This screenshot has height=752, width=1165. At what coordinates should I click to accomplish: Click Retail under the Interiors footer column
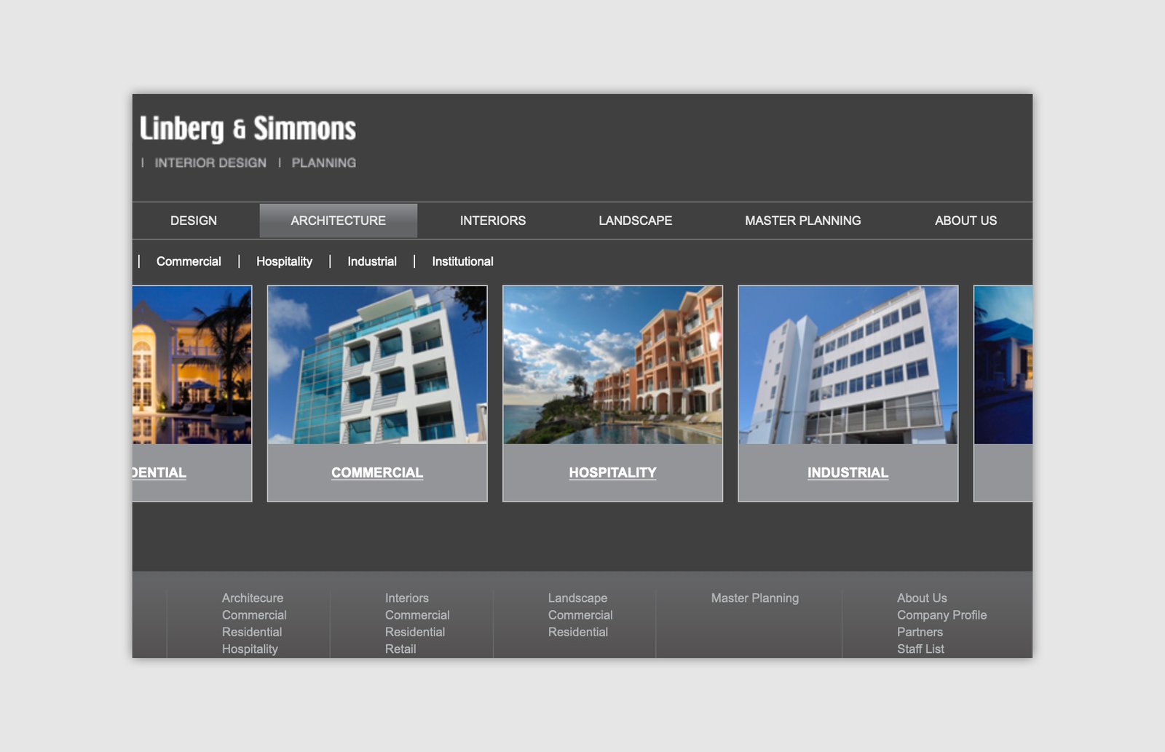[x=400, y=649]
